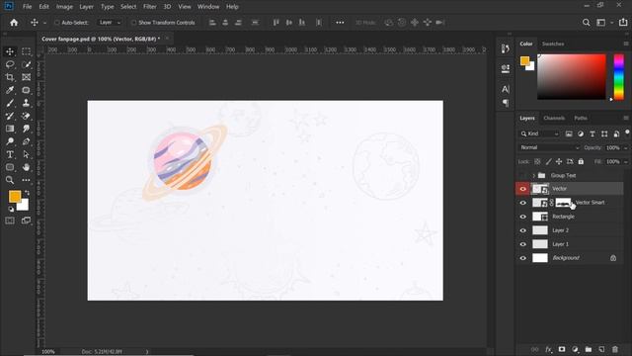Open the Layers panel menu
632x356 pixels.
pyautogui.click(x=626, y=118)
